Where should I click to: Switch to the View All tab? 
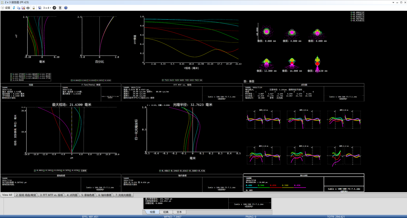point(7,195)
